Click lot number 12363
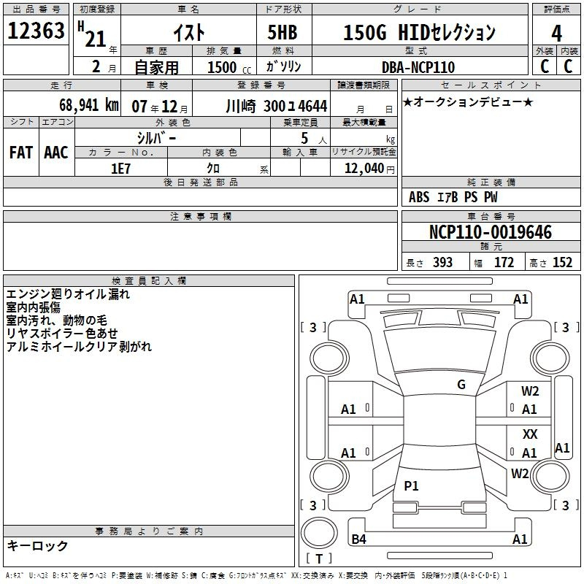The width and height of the screenshot is (584, 584). tap(35, 32)
